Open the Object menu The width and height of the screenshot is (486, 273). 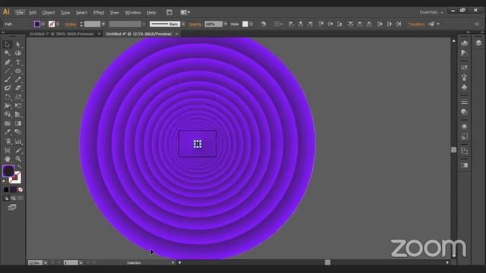click(x=49, y=13)
